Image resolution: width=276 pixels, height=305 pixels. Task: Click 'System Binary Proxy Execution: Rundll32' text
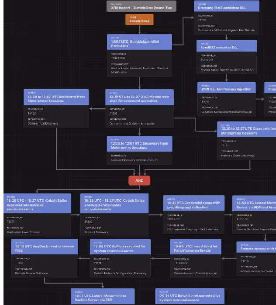(227, 70)
